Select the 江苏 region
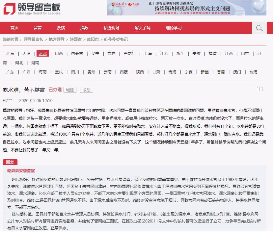273x233 pixels. [164, 53]
